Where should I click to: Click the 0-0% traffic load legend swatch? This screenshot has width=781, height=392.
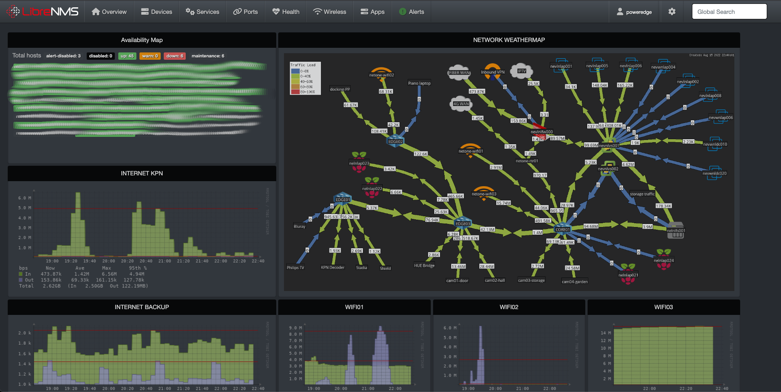(295, 71)
